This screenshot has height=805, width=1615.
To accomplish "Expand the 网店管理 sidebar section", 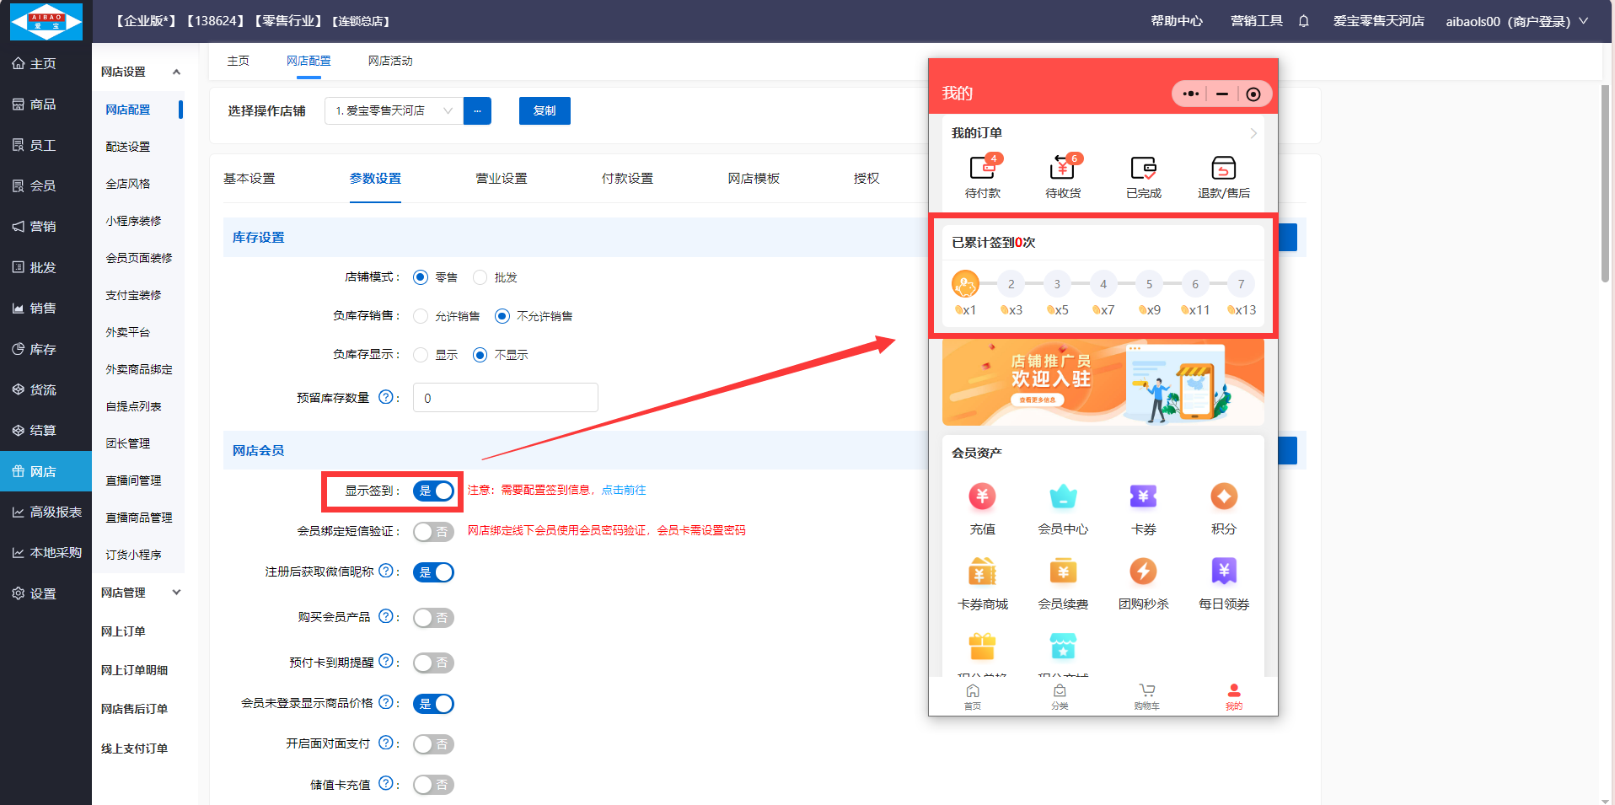I will click(176, 593).
